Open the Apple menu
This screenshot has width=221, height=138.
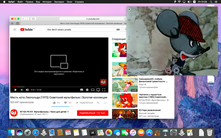coord(4,2)
